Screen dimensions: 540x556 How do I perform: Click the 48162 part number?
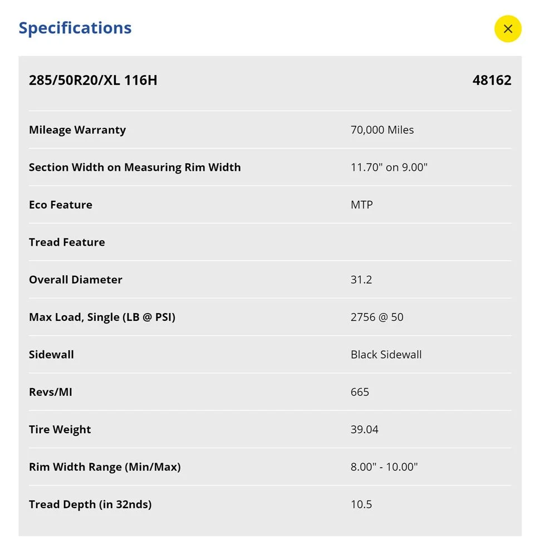[492, 81]
